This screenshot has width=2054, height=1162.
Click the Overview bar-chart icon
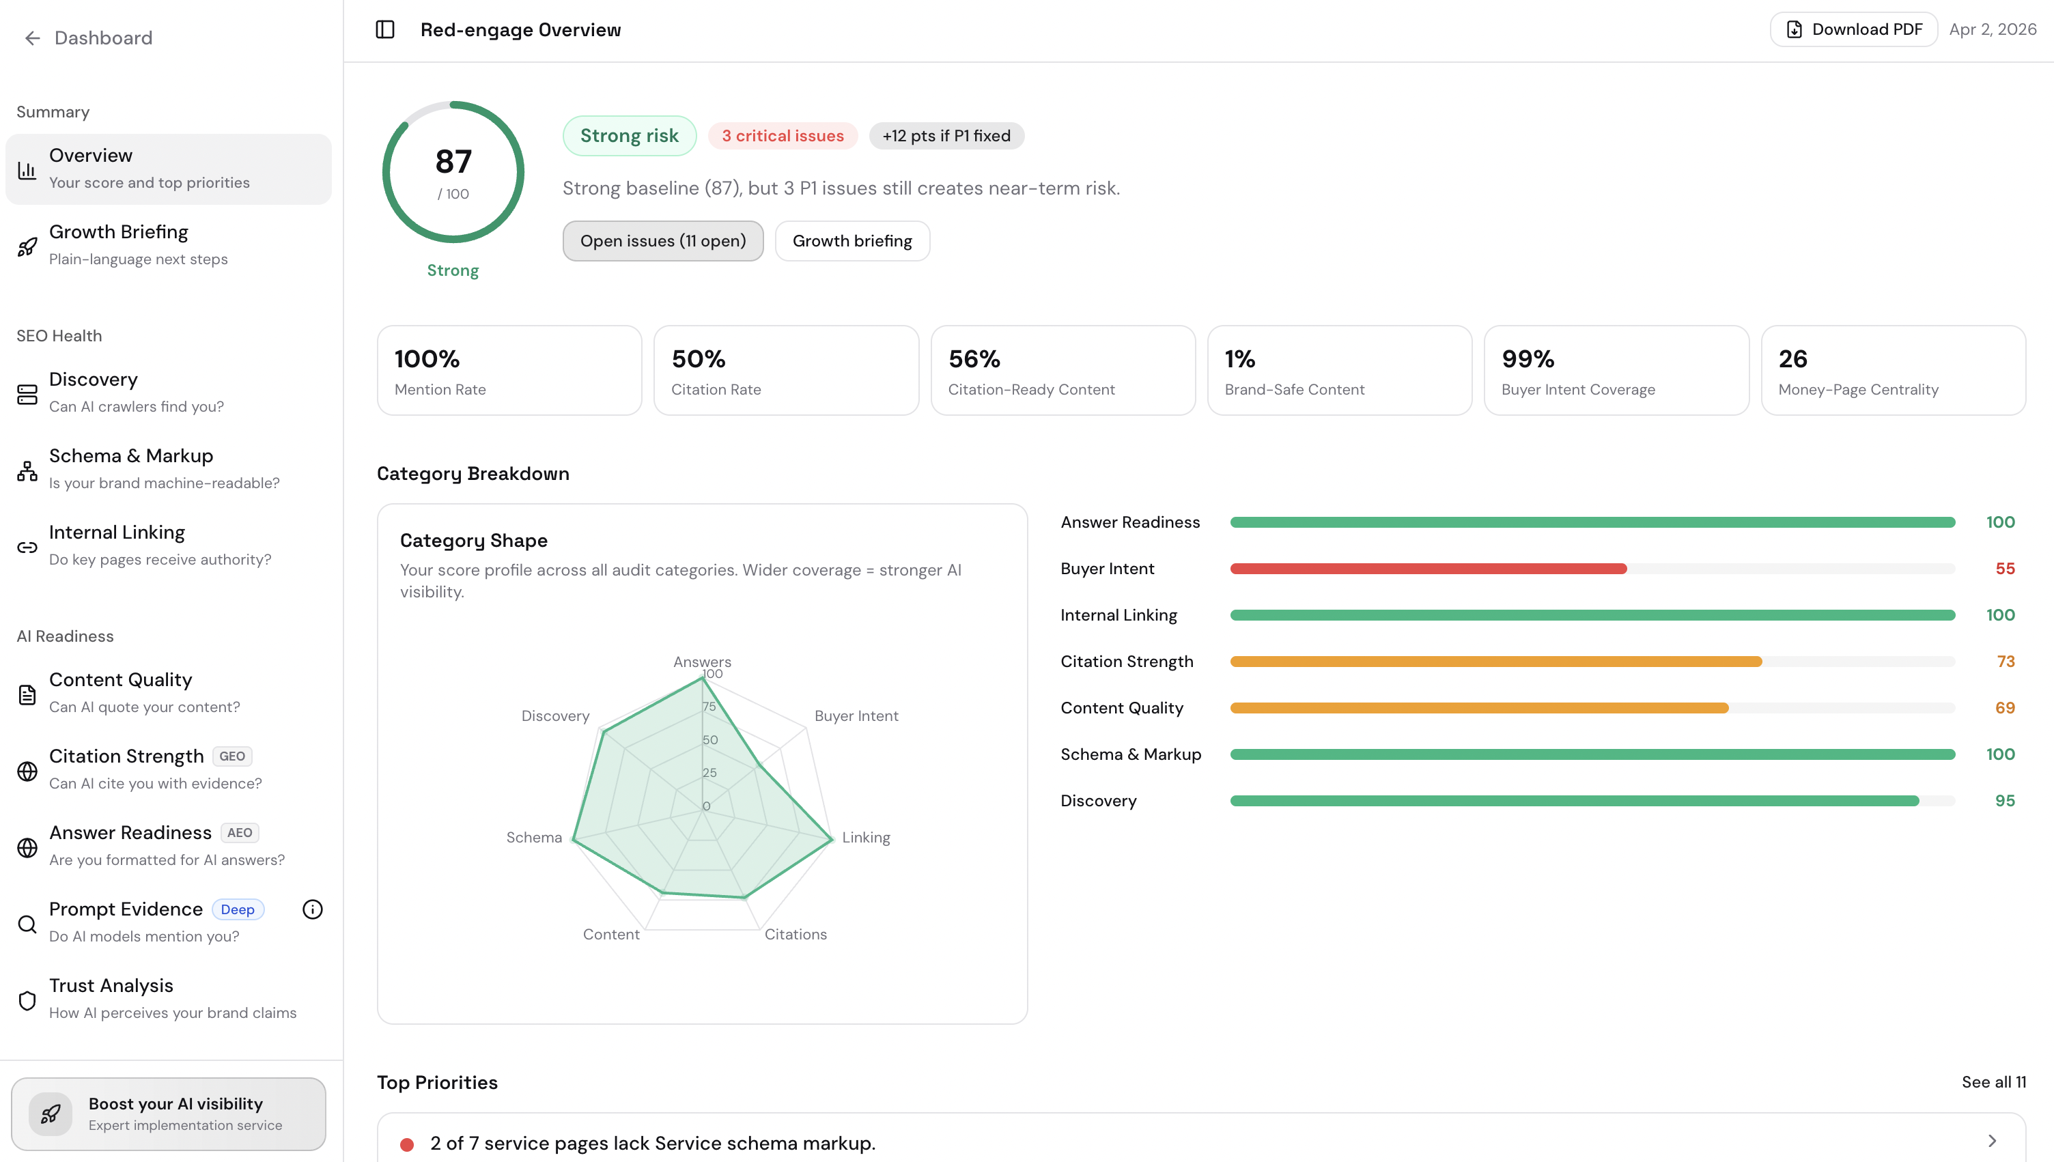pyautogui.click(x=27, y=169)
